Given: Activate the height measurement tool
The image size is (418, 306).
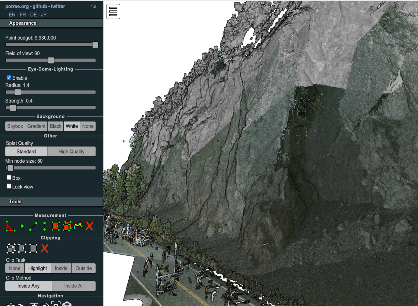Looking at the screenshot, I should pyautogui.click(x=44, y=226).
